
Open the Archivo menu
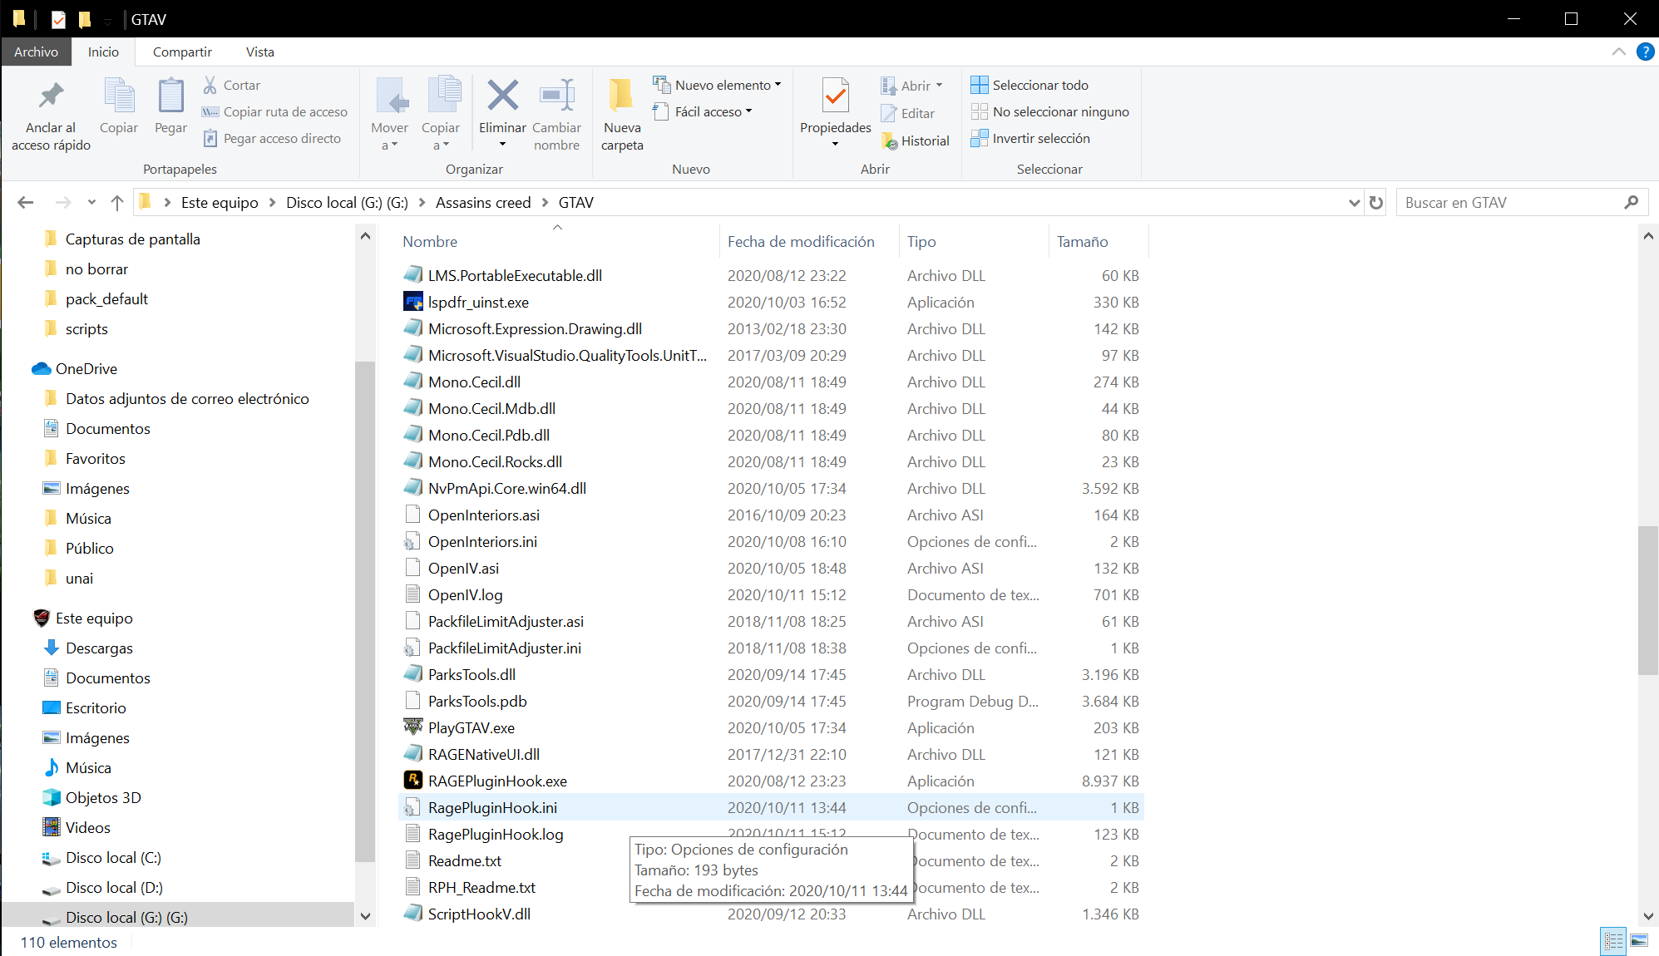point(36,52)
